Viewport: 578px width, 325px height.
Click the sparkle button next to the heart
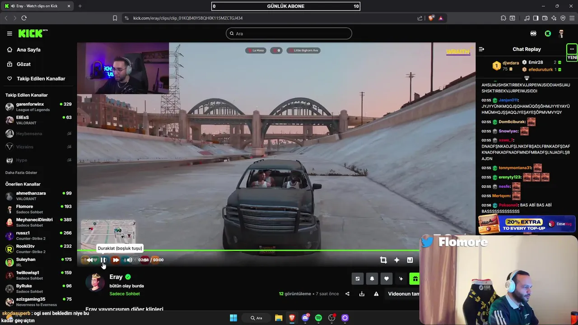[x=401, y=279]
